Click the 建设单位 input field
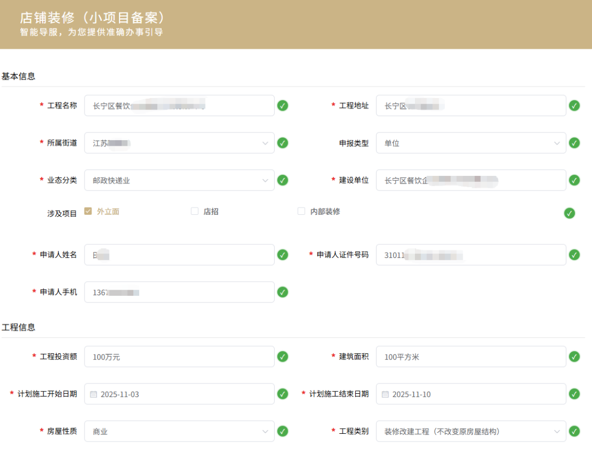This screenshot has width=592, height=453. point(471,180)
